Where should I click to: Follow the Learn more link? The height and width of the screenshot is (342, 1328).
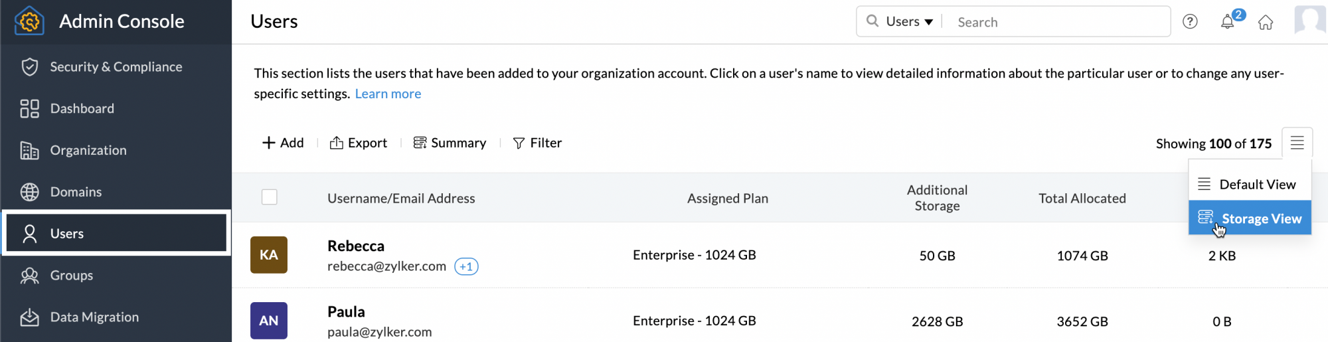click(x=388, y=94)
